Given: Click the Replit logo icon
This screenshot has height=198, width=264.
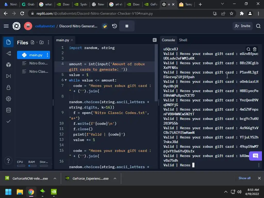Looking at the screenshot, I should tap(16, 26).
